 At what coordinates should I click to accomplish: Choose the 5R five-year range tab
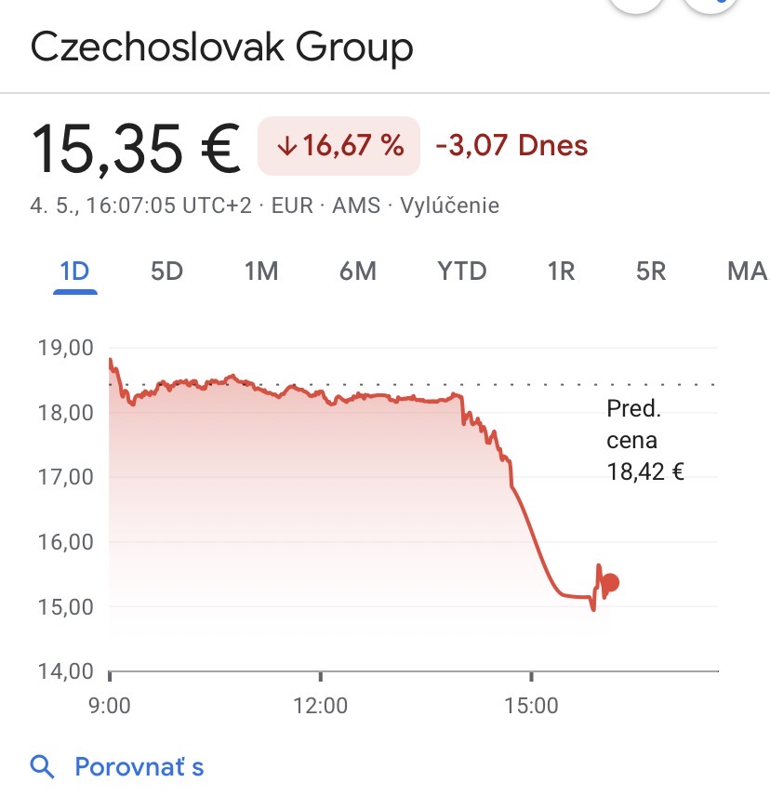click(x=651, y=272)
